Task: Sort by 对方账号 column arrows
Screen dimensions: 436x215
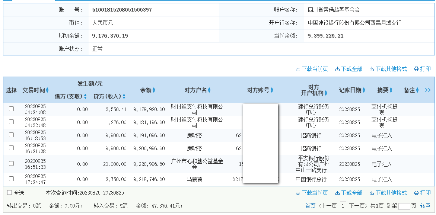Action: pos(272,90)
